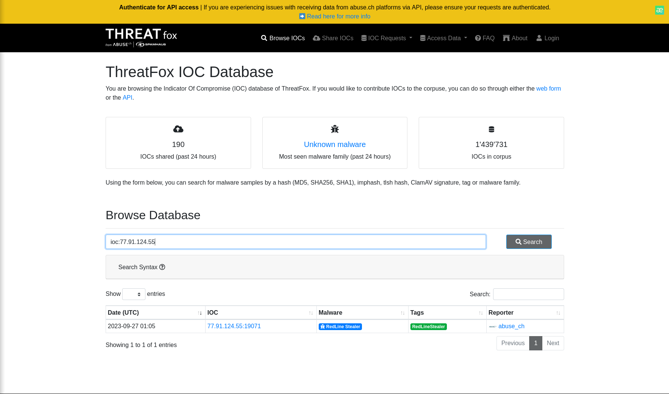Click the Spamhaus logo in the header
669x394 pixels.
(x=151, y=44)
